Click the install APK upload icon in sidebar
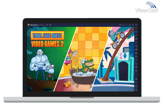The width and height of the screenshot is (162, 112). (136, 50)
